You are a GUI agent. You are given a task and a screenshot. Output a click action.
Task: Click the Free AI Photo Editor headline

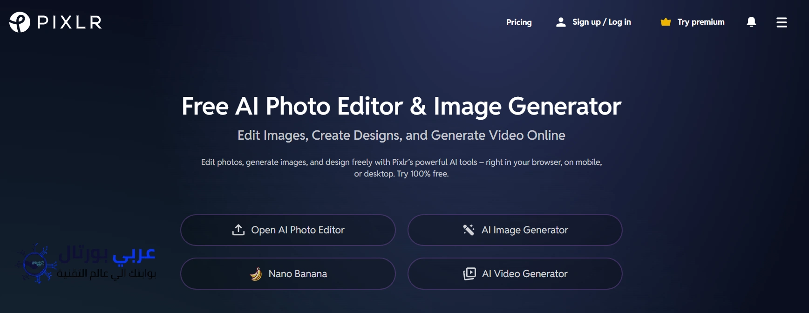[x=401, y=106]
